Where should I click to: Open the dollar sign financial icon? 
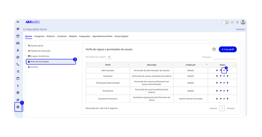(18, 86)
